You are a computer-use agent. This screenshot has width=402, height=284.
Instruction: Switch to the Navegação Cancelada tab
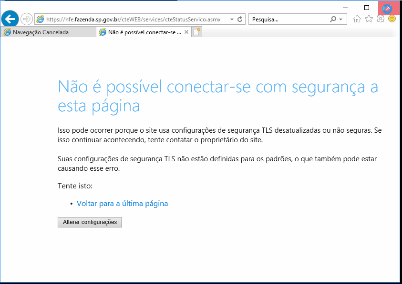(x=48, y=32)
